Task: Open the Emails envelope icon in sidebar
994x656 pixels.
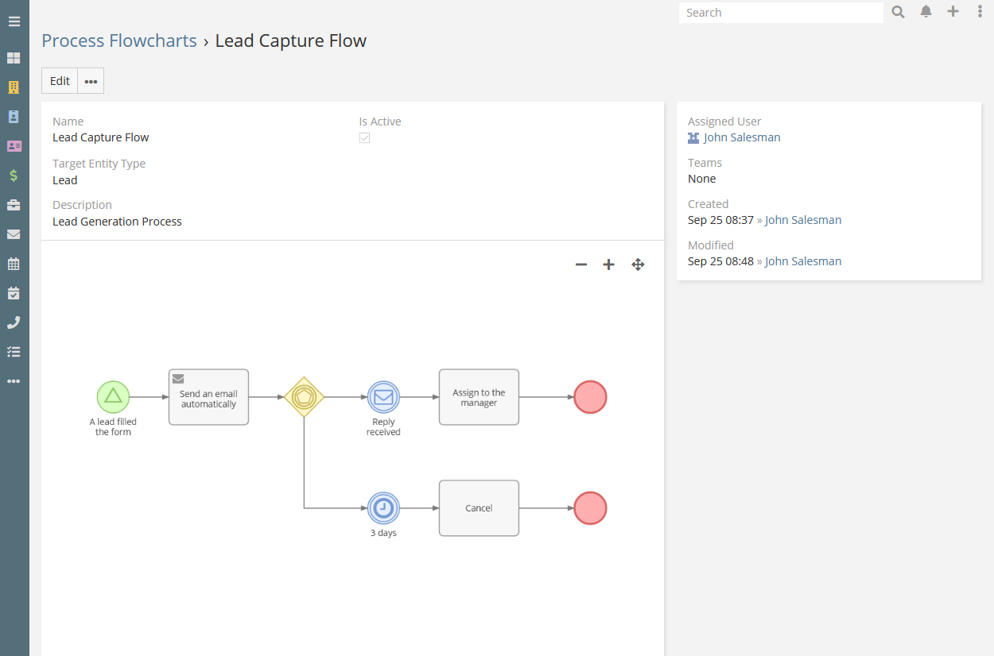Action: [14, 234]
